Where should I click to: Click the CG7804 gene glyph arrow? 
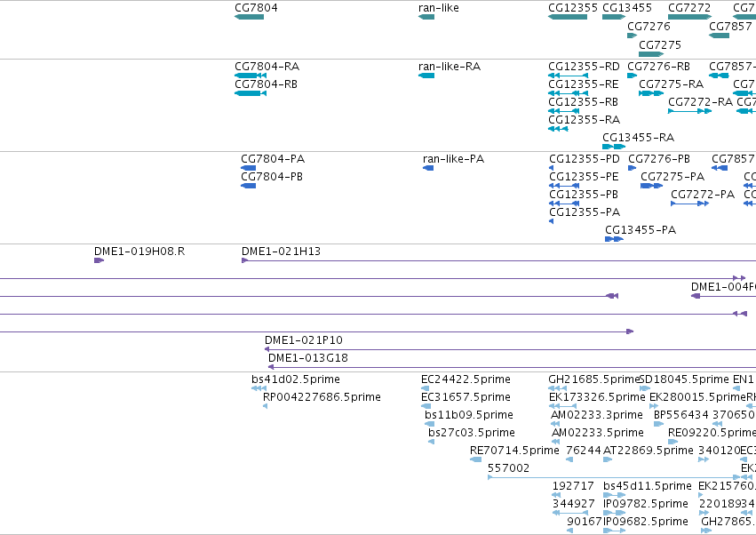coord(250,17)
